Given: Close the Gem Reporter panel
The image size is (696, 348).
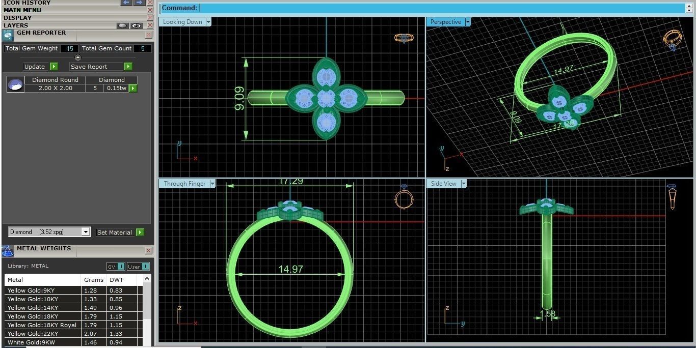Looking at the screenshot, I should point(148,35).
